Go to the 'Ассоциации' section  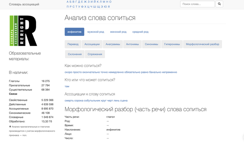click(x=92, y=44)
